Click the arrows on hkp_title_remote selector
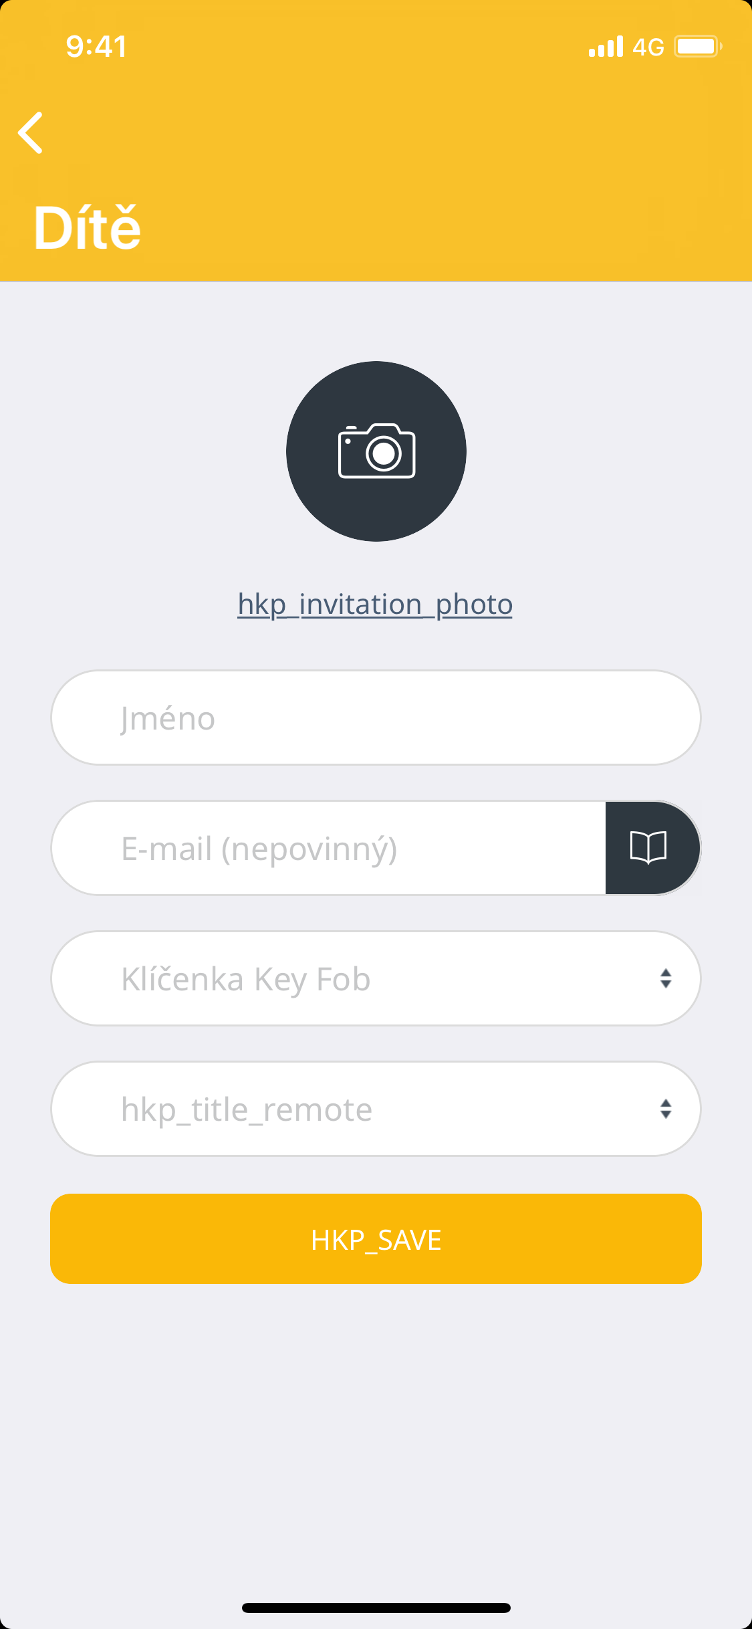The height and width of the screenshot is (1629, 752). [665, 1109]
